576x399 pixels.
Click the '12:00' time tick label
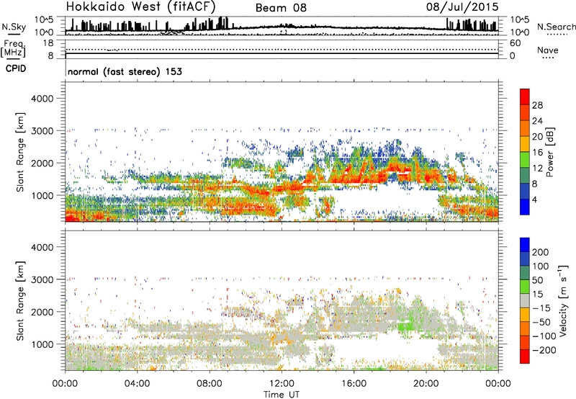coord(282,384)
